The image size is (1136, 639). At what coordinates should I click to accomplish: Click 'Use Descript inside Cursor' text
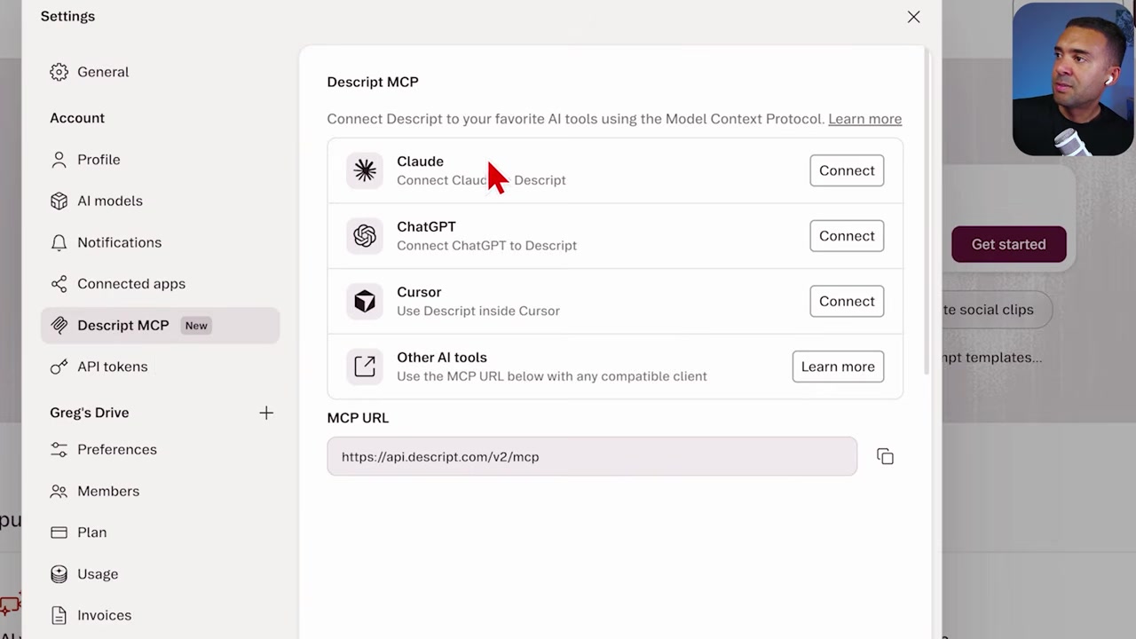(x=478, y=311)
